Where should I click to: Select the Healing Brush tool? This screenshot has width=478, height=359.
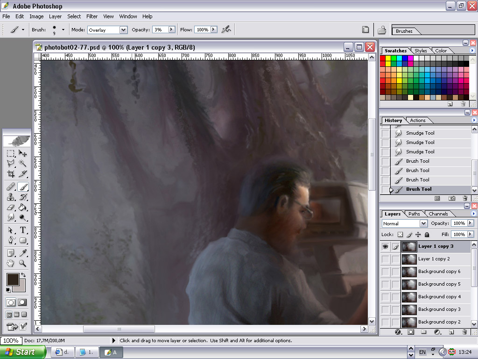11,187
